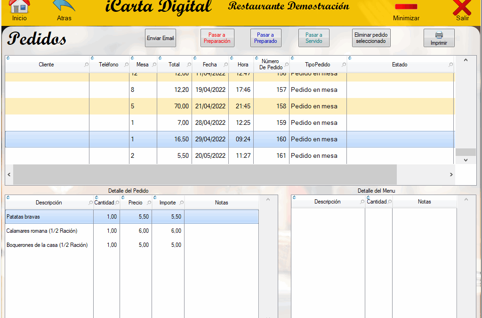The image size is (482, 318).
Task: Select Boquerones de la casa row
Action: click(x=132, y=245)
